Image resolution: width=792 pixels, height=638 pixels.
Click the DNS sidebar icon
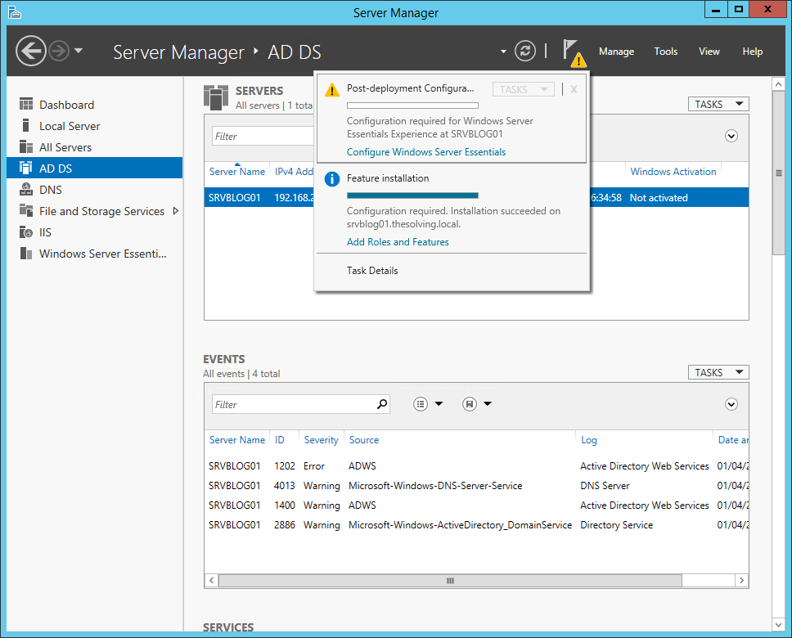pyautogui.click(x=25, y=190)
